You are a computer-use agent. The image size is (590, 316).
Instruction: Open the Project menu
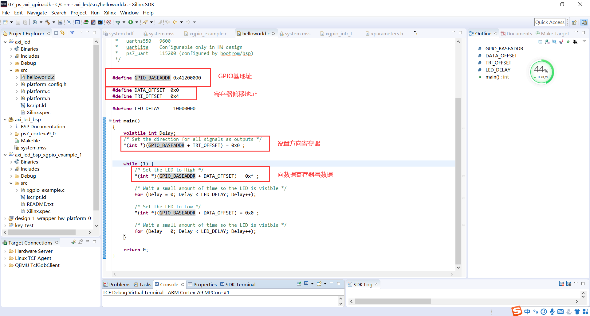pyautogui.click(x=78, y=13)
